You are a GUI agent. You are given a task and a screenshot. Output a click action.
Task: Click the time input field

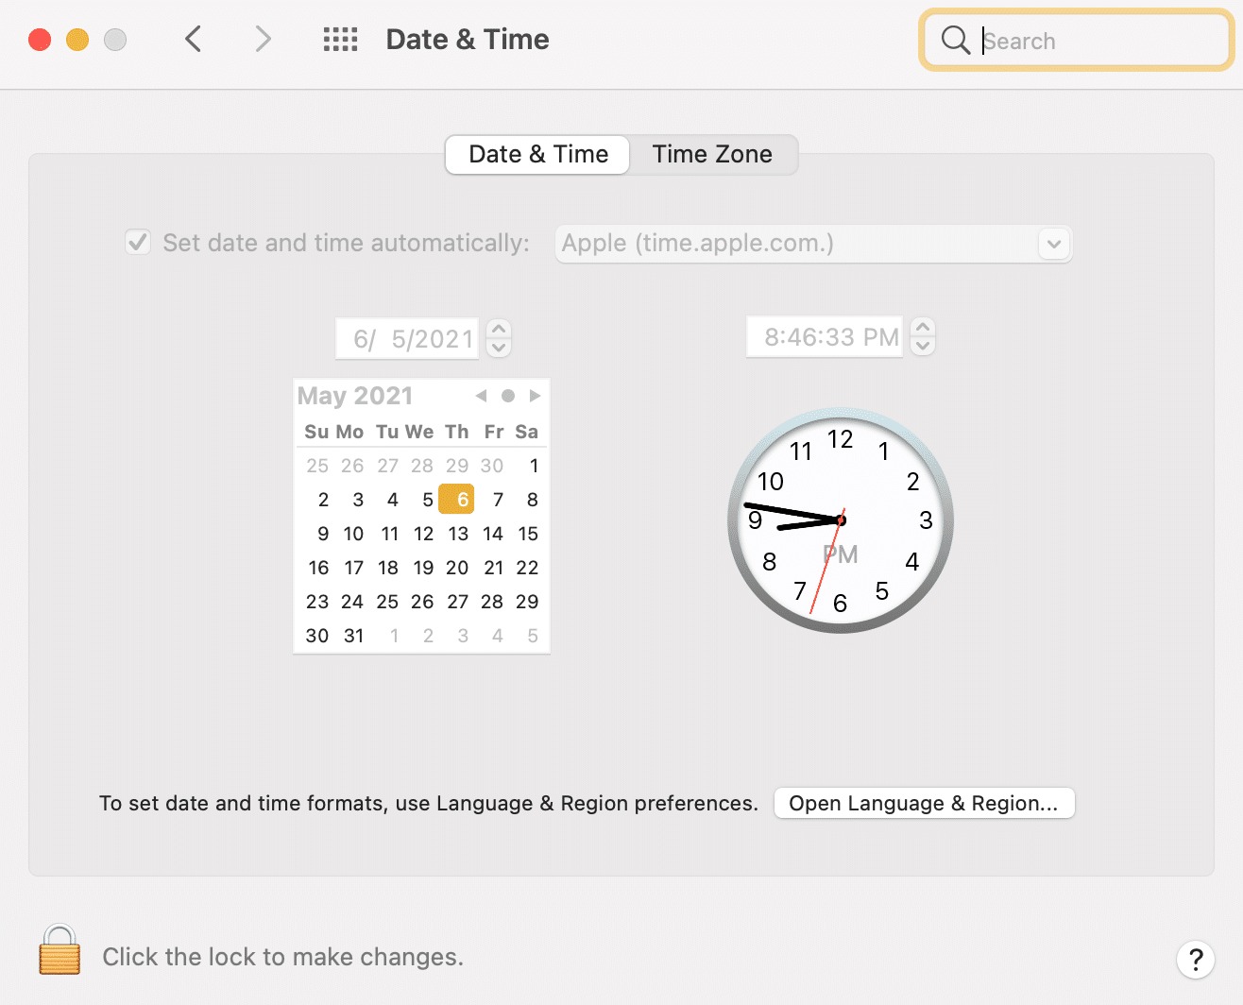click(825, 337)
